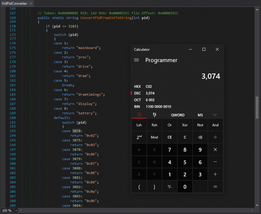Click the "dramtimings" string literal

point(90,95)
